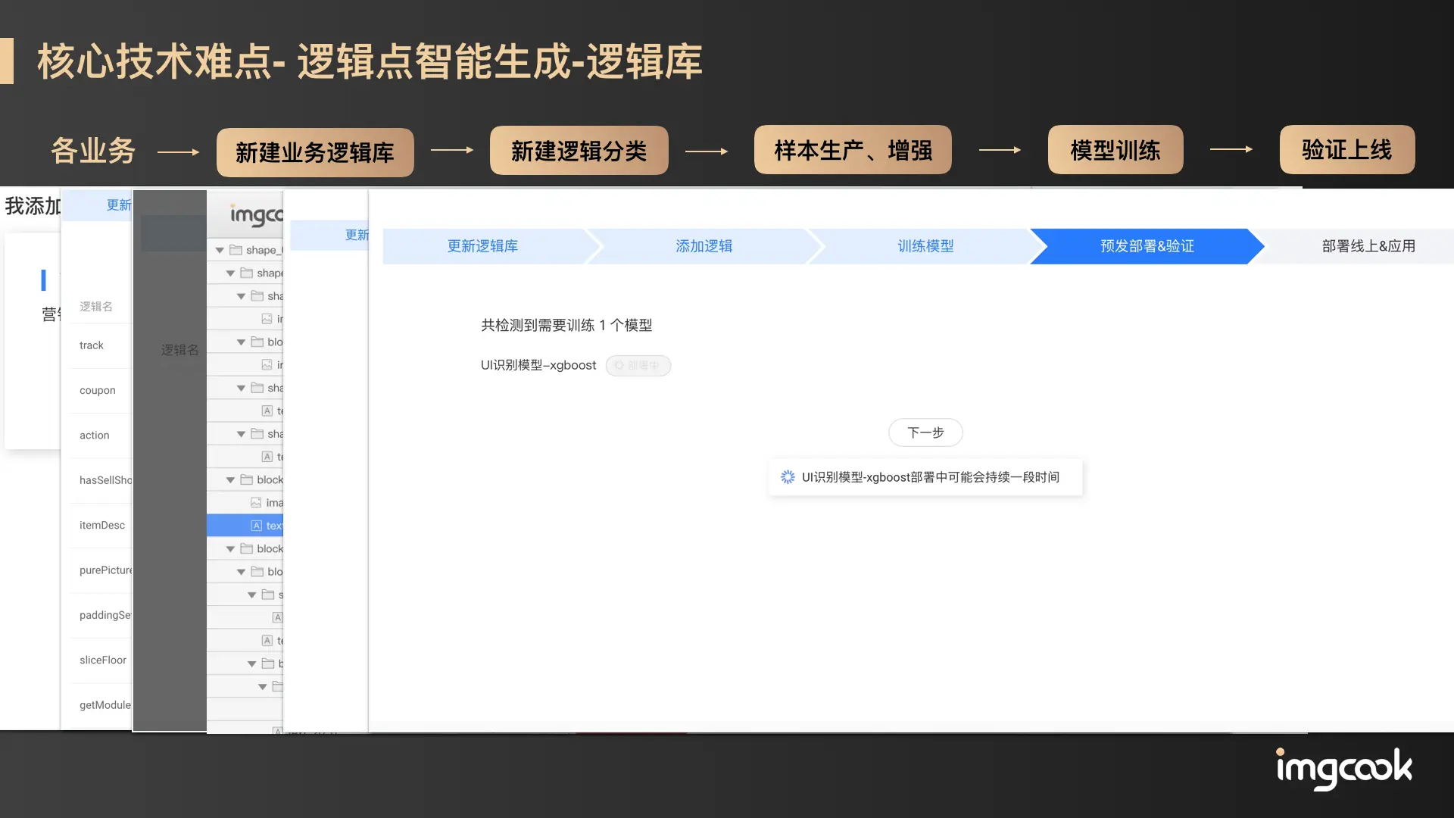The image size is (1454, 818).
Task: Select the 部署线上&应用 step
Action: (1368, 246)
